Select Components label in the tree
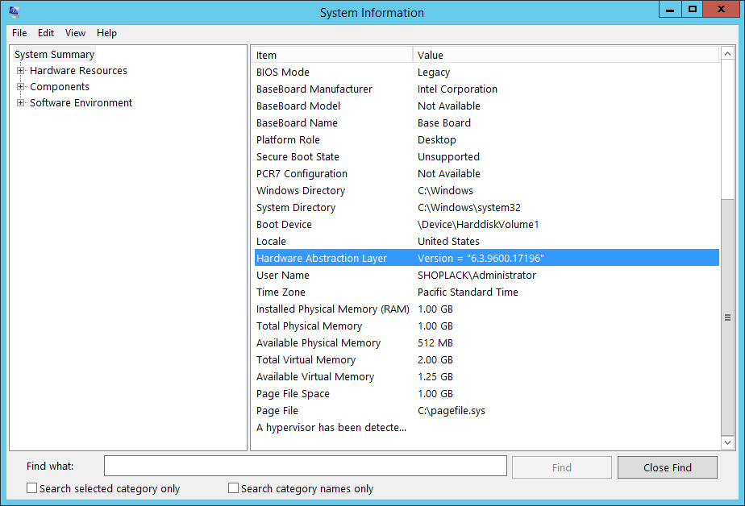 (60, 87)
